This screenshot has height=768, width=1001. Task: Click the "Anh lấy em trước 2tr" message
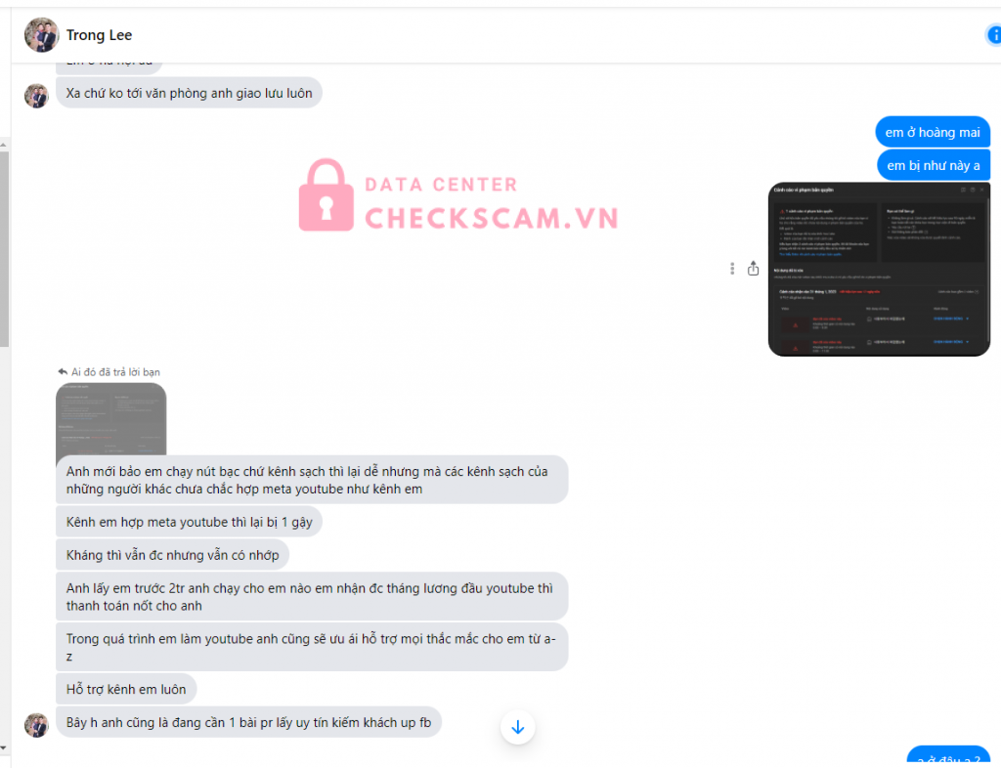click(x=312, y=596)
